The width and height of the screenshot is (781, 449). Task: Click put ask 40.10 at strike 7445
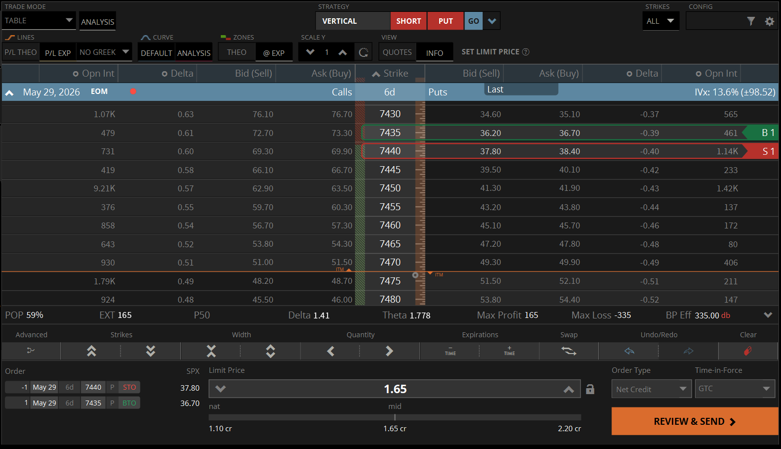click(x=570, y=170)
